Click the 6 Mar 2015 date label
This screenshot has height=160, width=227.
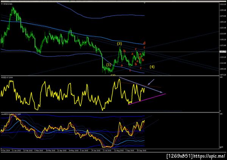[39, 151]
